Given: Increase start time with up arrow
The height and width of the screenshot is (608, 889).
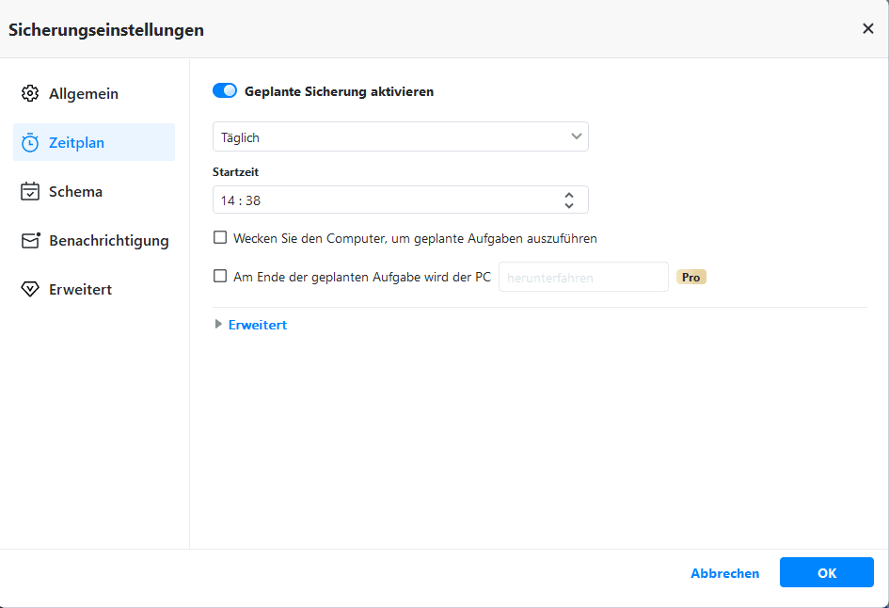Looking at the screenshot, I should click(x=569, y=194).
